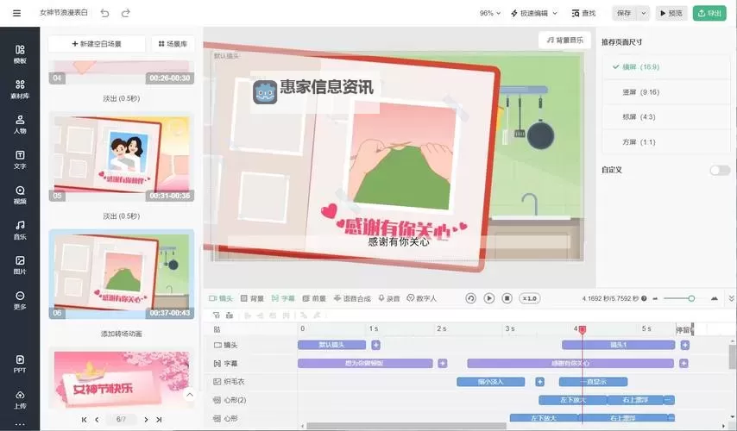Open the 极速编辑 mode dropdown
The height and width of the screenshot is (431, 737).
tap(533, 13)
